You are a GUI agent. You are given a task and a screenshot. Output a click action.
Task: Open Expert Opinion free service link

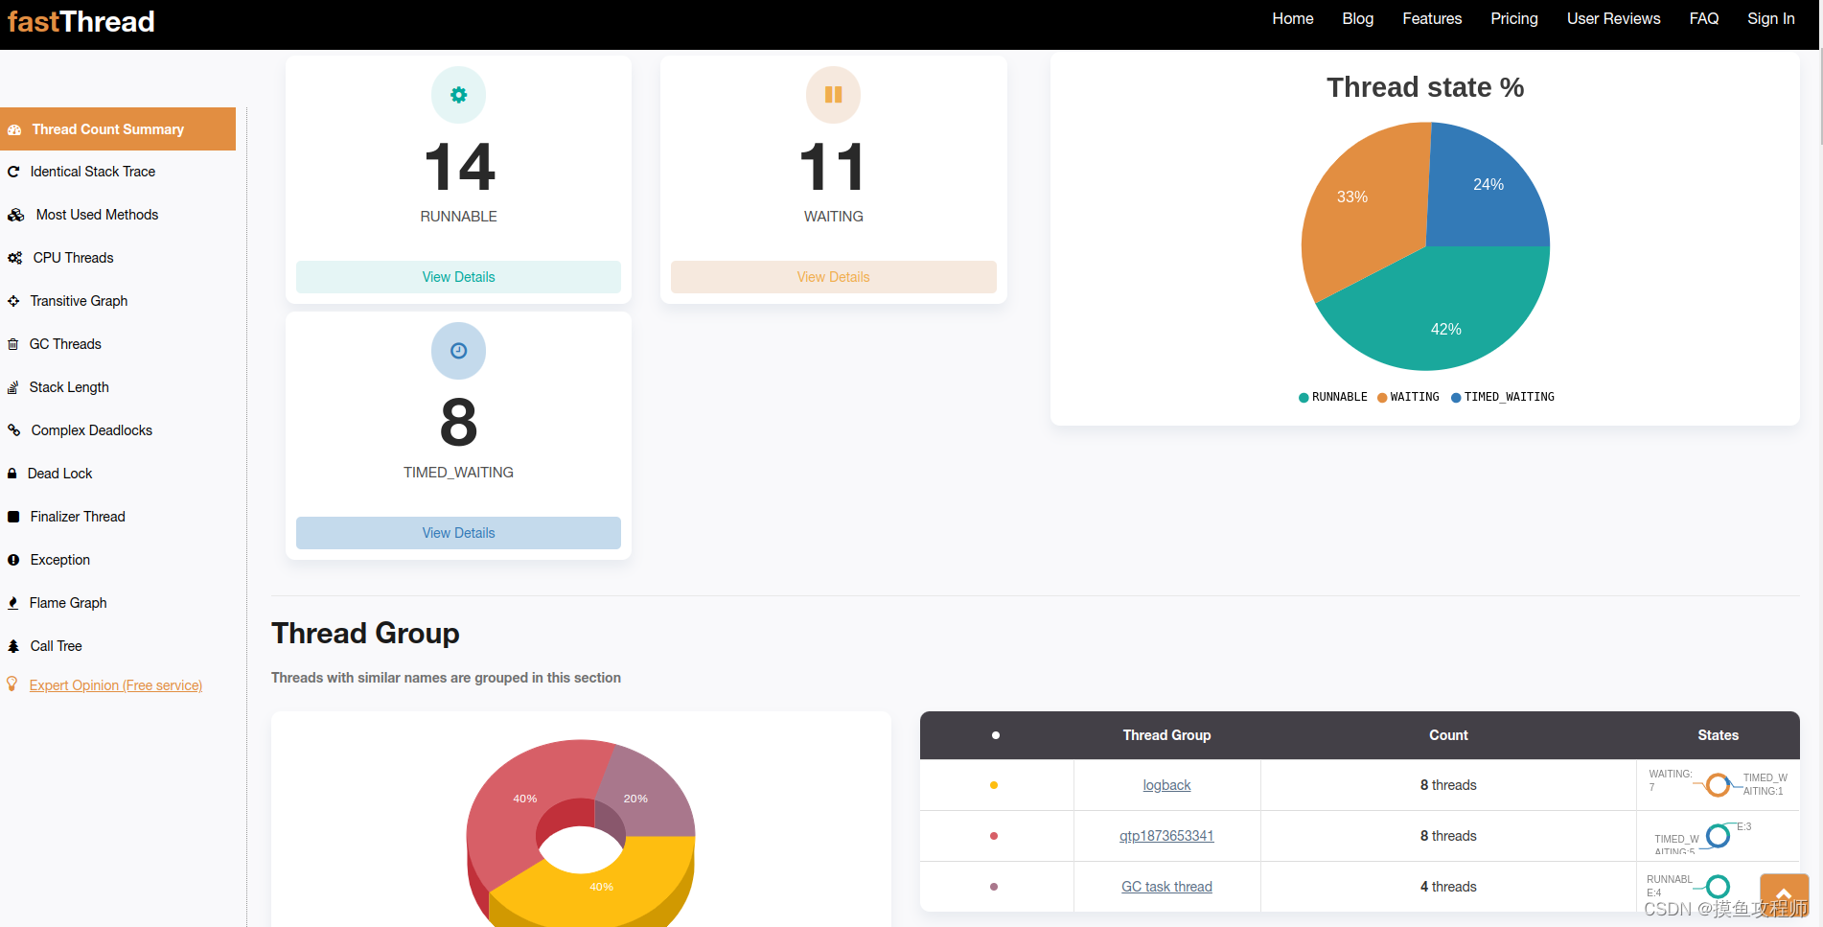(116, 685)
